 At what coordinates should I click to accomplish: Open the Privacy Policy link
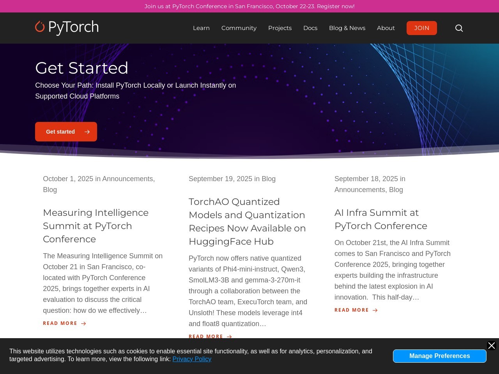(x=192, y=359)
